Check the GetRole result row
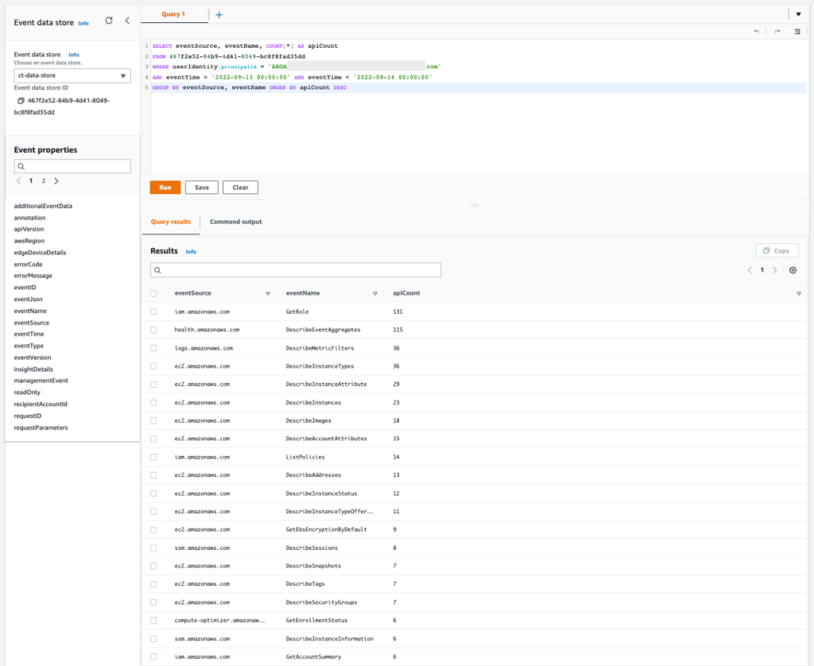The image size is (814, 666). pos(153,313)
